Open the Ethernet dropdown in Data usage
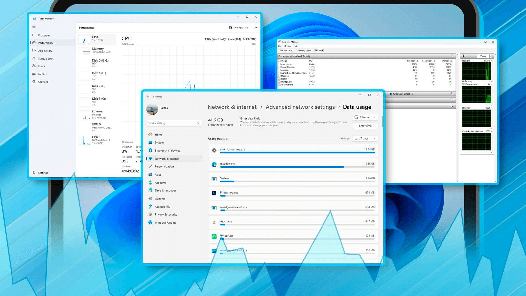This screenshot has width=526, height=296. tap(365, 117)
